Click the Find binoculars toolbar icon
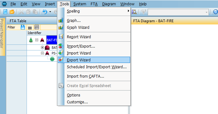218x114 pixels. coord(134,12)
